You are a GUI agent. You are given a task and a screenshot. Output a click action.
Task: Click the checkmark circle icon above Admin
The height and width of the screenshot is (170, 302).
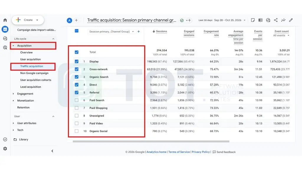[x=5, y=139]
